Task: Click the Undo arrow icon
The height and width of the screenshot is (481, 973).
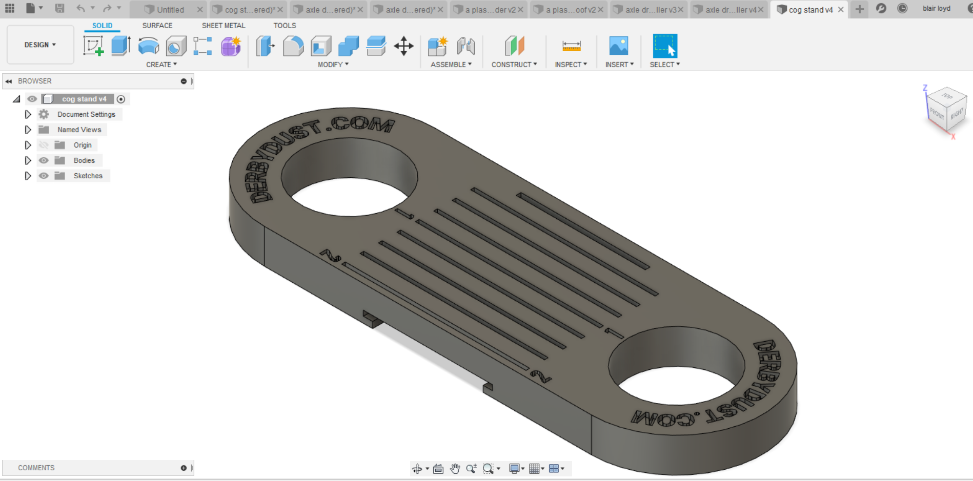Action: point(80,8)
